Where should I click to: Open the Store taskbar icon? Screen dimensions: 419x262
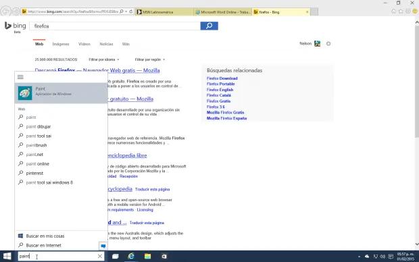coord(164,257)
